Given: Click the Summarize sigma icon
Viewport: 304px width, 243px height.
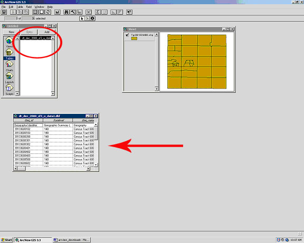Looking at the screenshot, I should click(98, 12).
